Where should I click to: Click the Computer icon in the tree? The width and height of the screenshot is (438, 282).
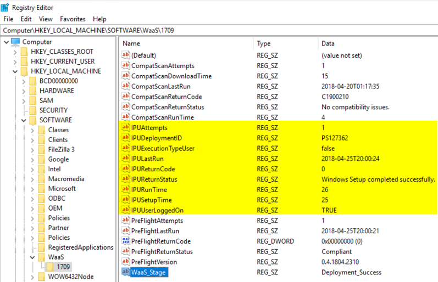15,42
